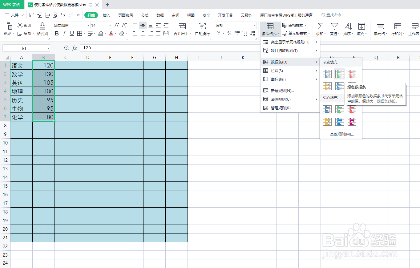Screen dimensions: 420x268
Task: Toggle vertical middle alignment
Action: coord(143,26)
